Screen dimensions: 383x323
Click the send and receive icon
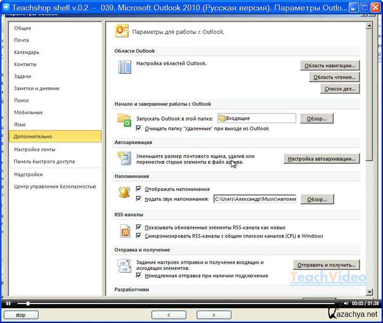coord(124,266)
